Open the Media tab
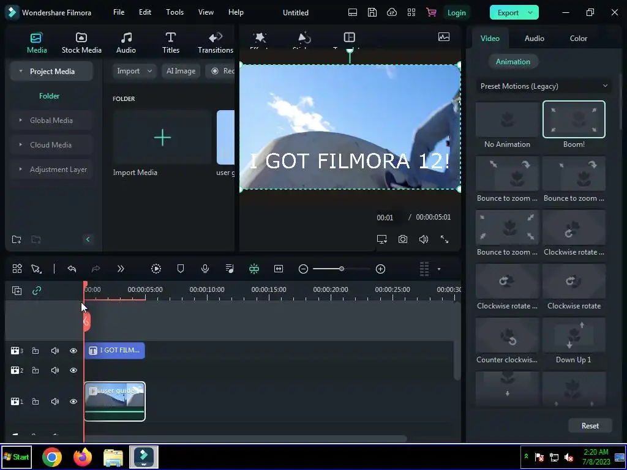 pyautogui.click(x=37, y=43)
